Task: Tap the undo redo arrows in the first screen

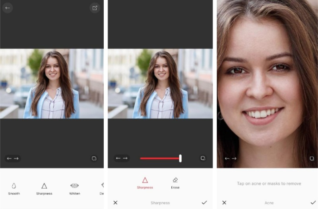Action: point(13,158)
